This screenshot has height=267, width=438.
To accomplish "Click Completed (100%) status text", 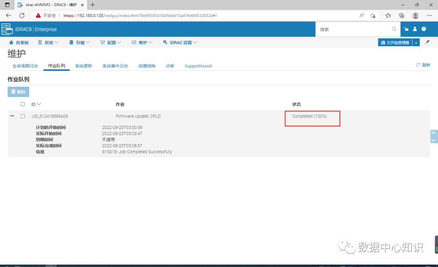I will point(309,116).
